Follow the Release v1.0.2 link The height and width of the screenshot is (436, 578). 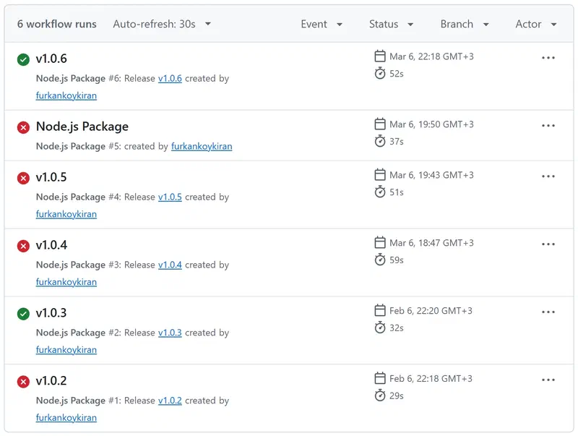(x=170, y=401)
